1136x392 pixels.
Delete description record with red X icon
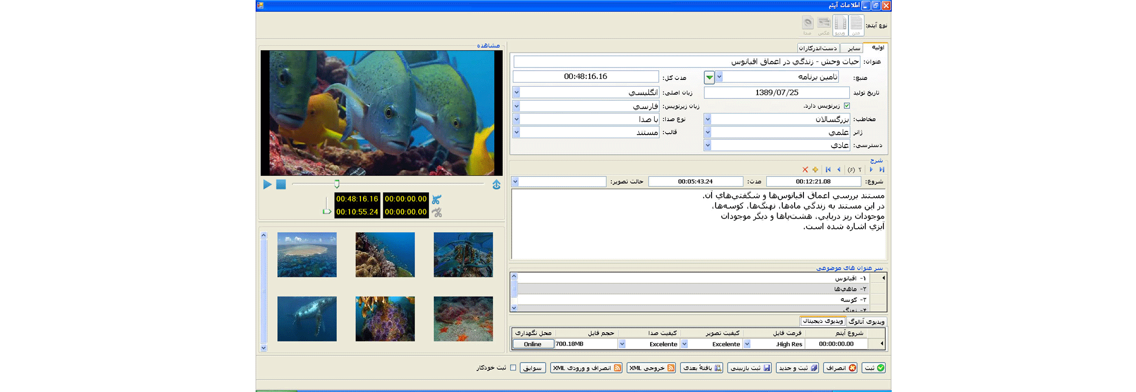point(805,170)
